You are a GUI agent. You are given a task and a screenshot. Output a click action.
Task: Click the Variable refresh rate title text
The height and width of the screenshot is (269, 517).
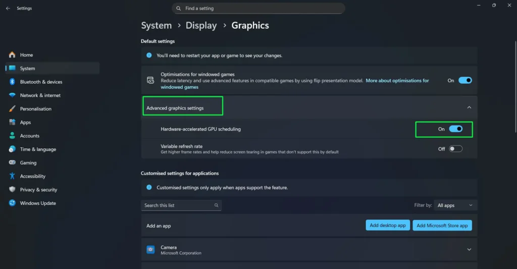click(182, 146)
